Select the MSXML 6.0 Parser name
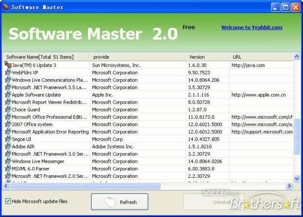Image resolution: width=303 pixels, height=217 pixels. coord(31,169)
